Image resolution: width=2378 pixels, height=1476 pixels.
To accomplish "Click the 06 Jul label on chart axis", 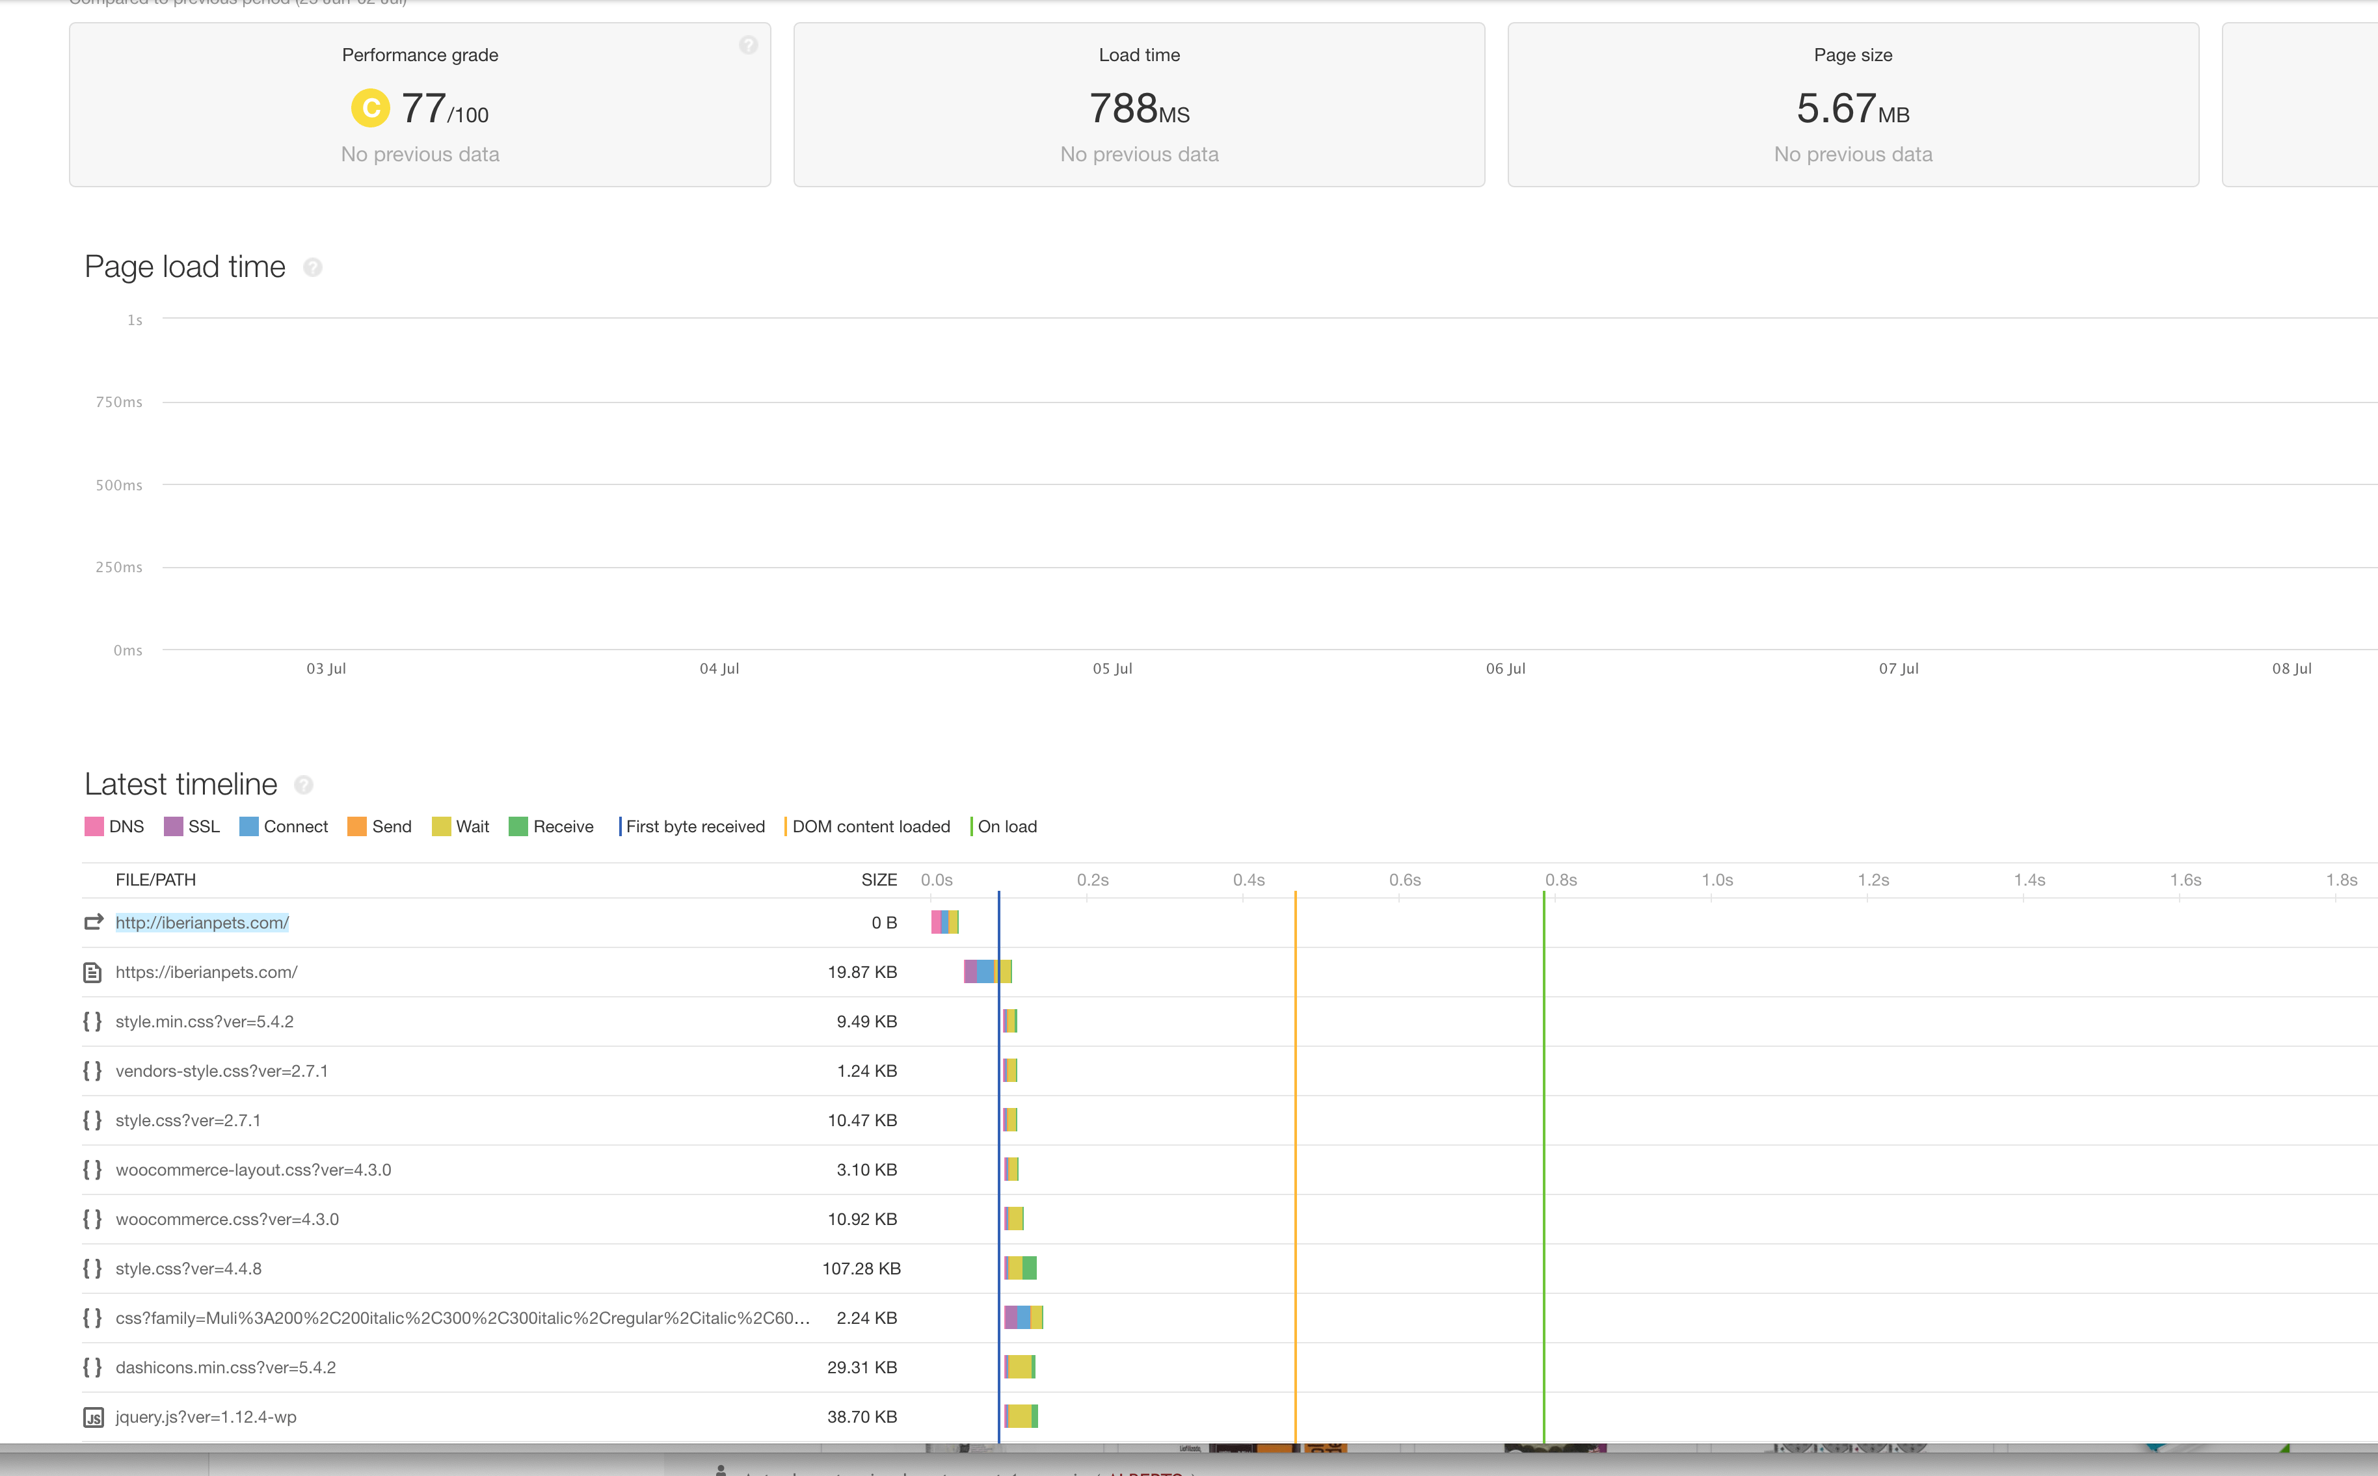I will (1506, 668).
